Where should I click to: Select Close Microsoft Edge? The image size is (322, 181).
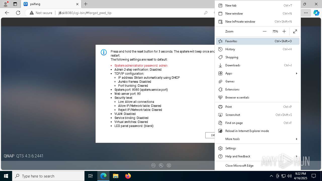(258, 166)
